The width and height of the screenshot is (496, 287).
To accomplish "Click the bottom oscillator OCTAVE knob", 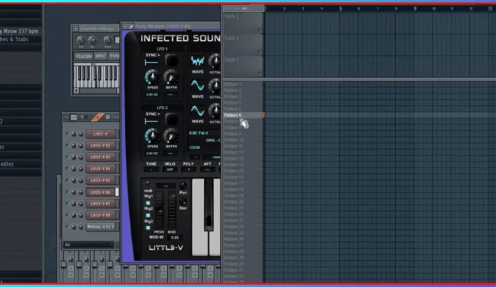I will click(x=215, y=110).
